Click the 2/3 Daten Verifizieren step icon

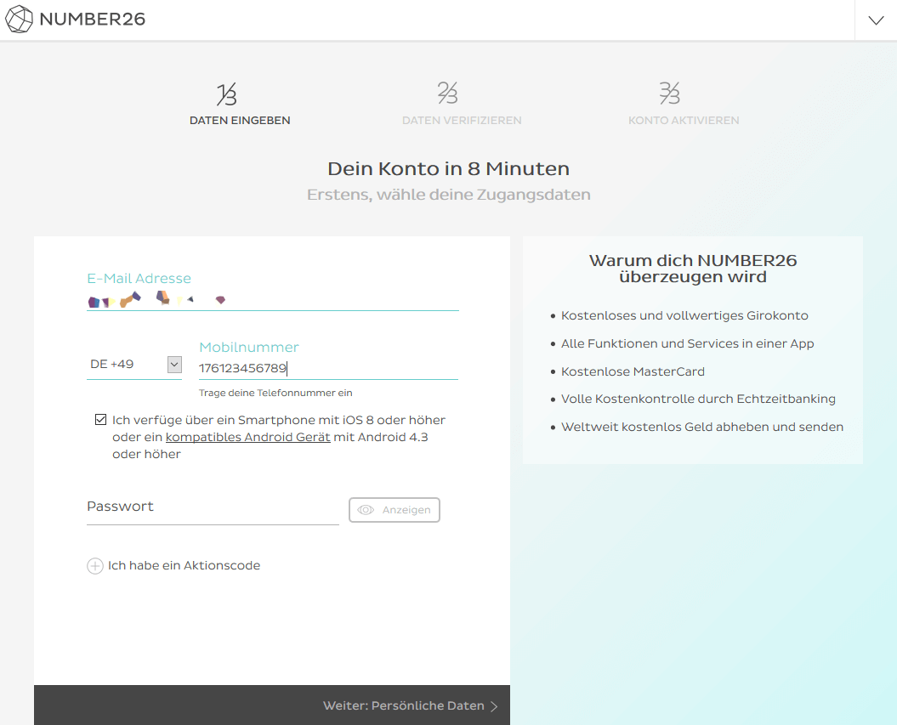tap(448, 93)
